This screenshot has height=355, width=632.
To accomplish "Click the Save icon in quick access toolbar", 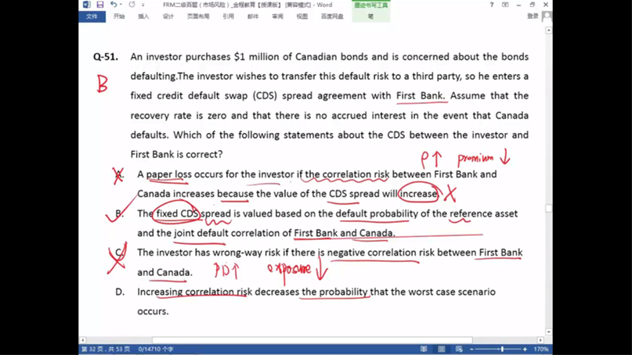I will (x=99, y=5).
